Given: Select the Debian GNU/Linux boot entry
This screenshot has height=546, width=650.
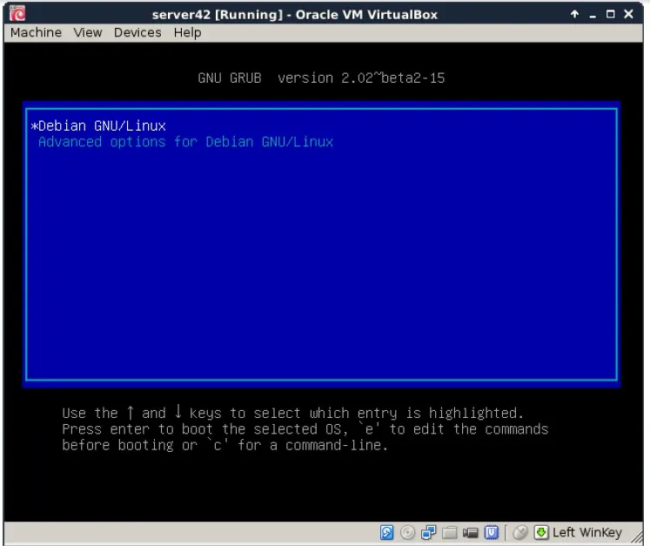Looking at the screenshot, I should click(98, 125).
